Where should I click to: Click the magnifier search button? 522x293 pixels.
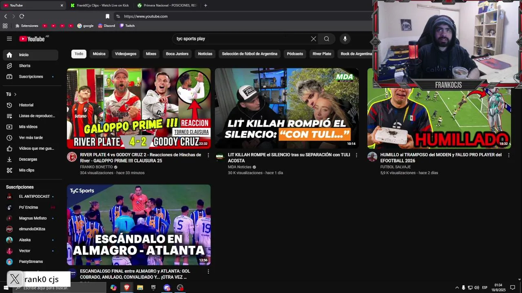[327, 39]
